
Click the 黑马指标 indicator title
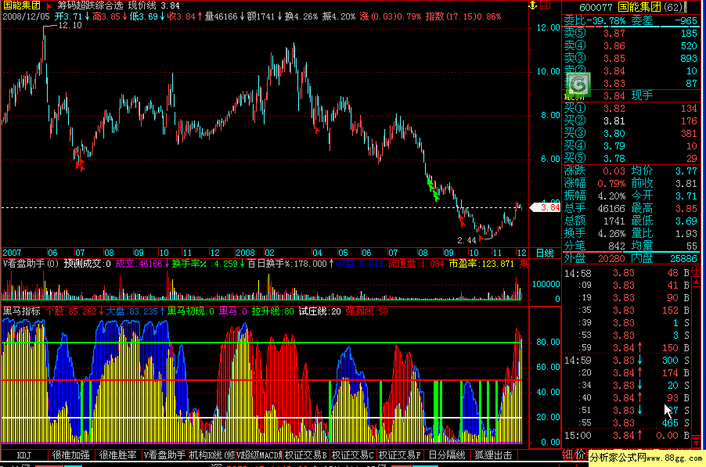(x=22, y=311)
